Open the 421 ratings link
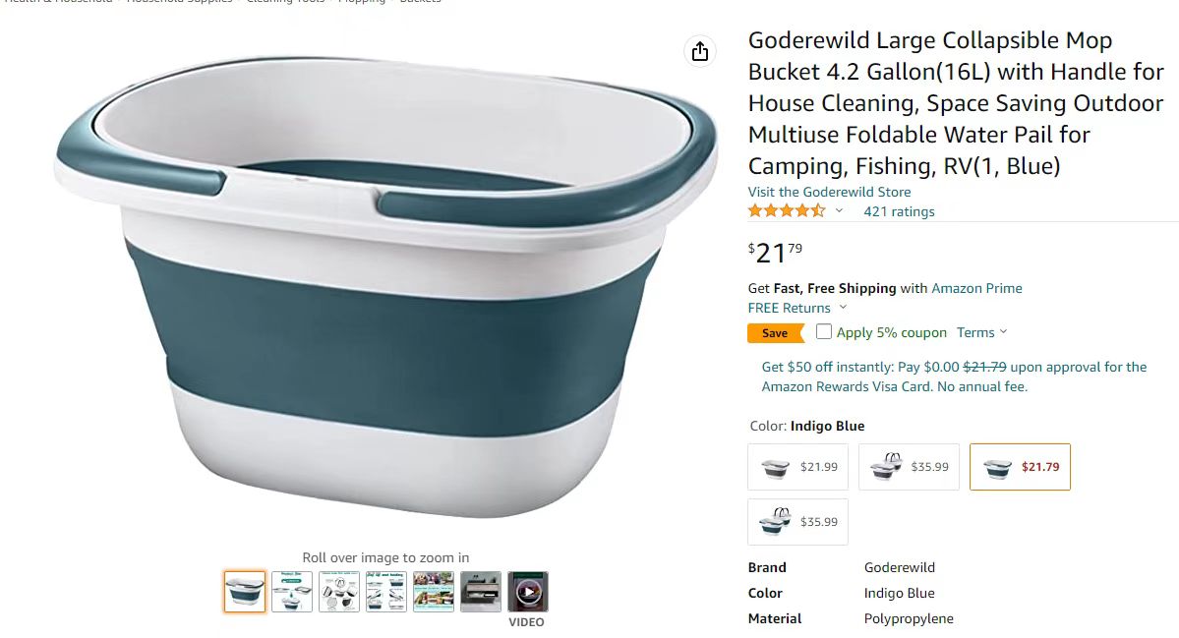 point(899,211)
